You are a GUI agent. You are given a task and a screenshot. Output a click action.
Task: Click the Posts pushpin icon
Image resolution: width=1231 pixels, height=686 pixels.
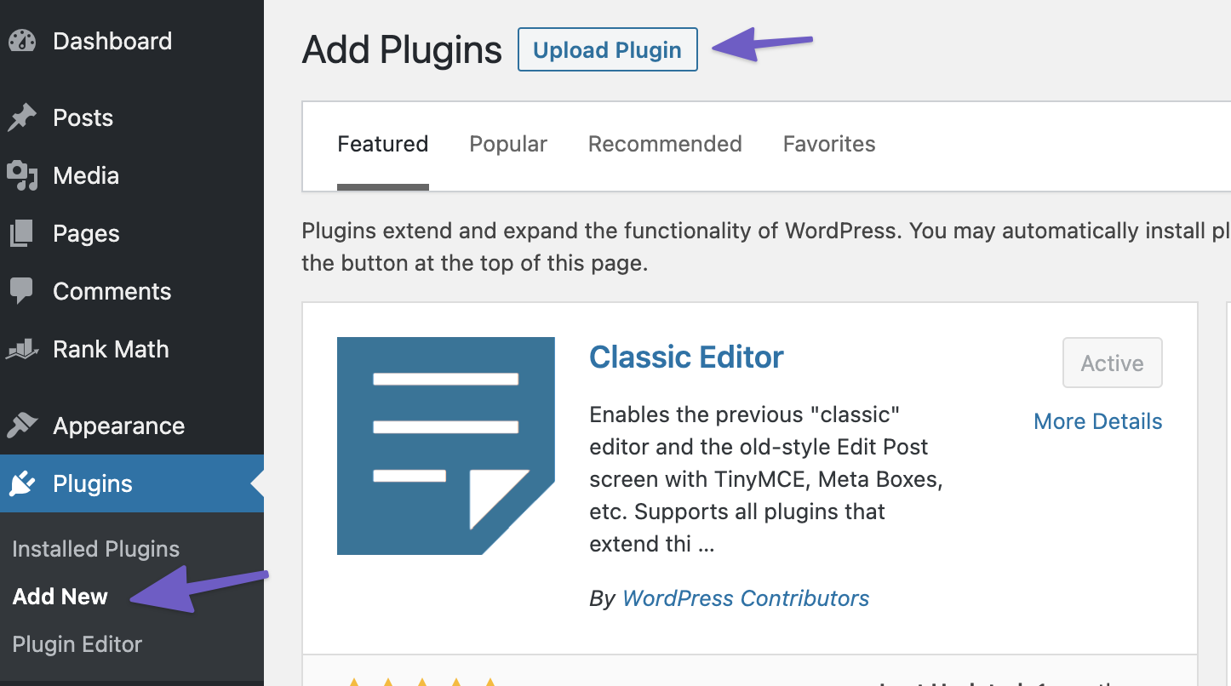[x=22, y=117]
